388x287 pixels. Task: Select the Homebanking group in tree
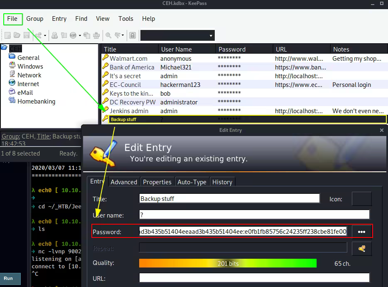[x=36, y=101]
